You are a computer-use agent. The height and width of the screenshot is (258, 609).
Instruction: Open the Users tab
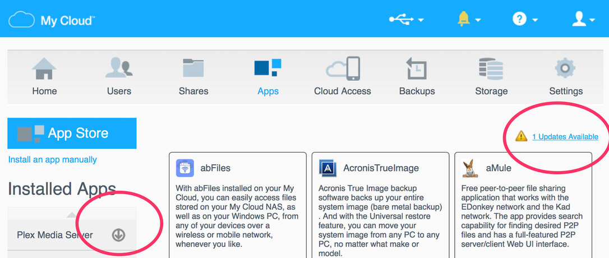click(x=119, y=77)
